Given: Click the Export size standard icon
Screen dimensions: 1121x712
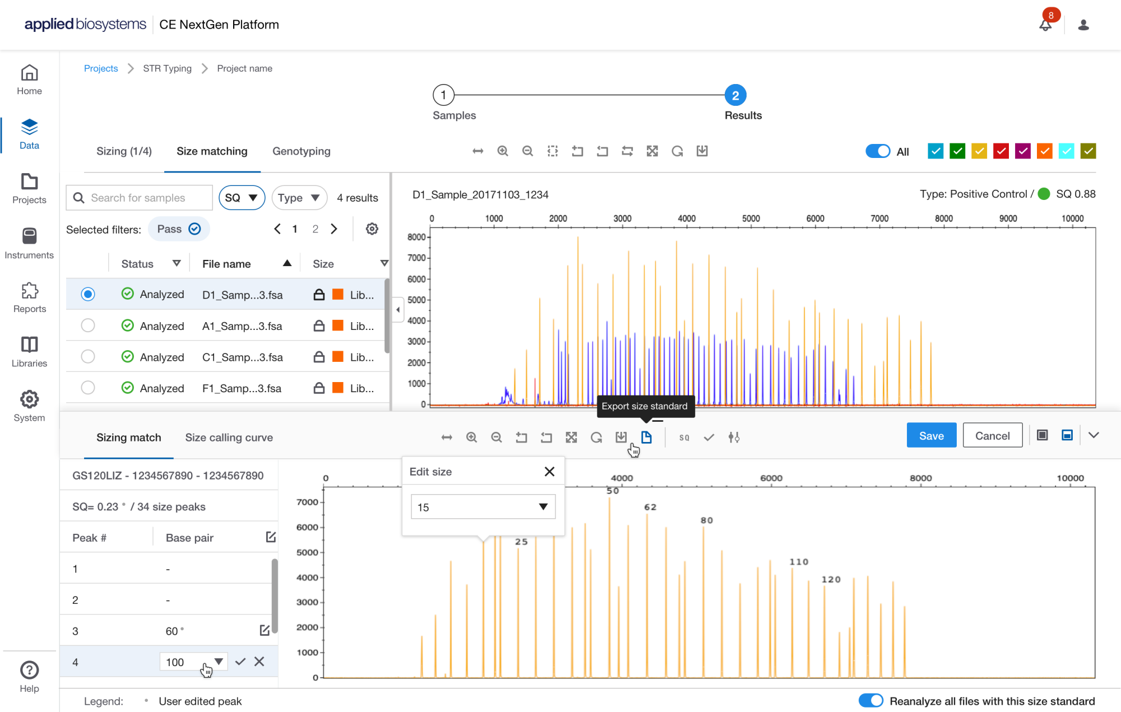Looking at the screenshot, I should point(646,438).
